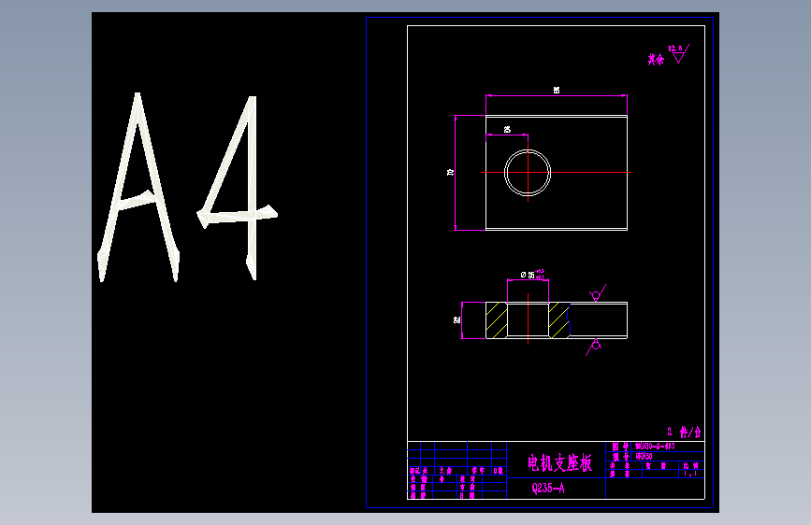This screenshot has height=525, width=811.
Task: Click the scale value 1:1 in title block
Action: tap(690, 474)
